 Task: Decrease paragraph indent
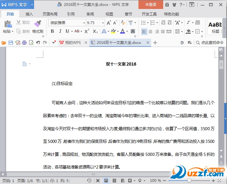[x=164, y=23]
